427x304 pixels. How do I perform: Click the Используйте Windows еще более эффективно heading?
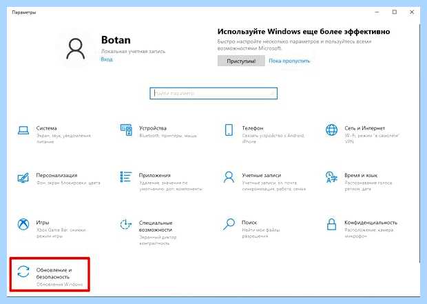point(304,32)
